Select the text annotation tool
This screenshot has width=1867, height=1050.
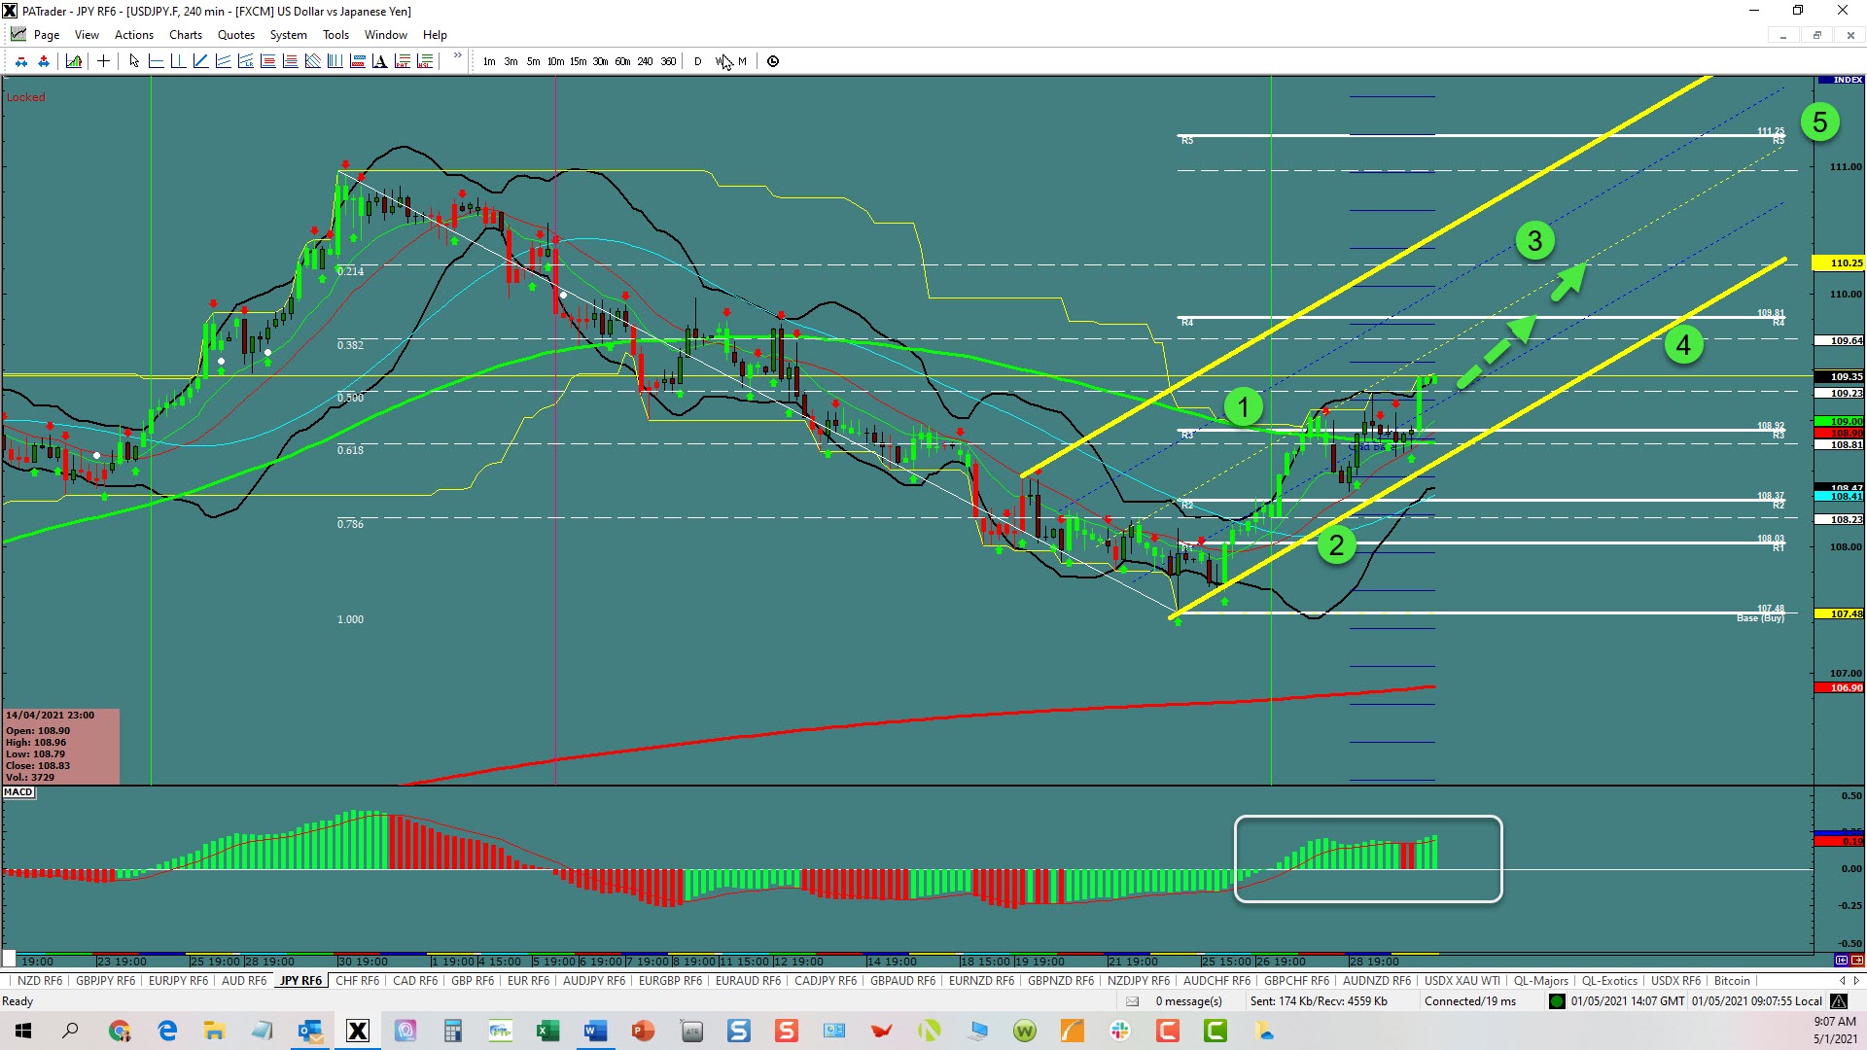click(379, 61)
